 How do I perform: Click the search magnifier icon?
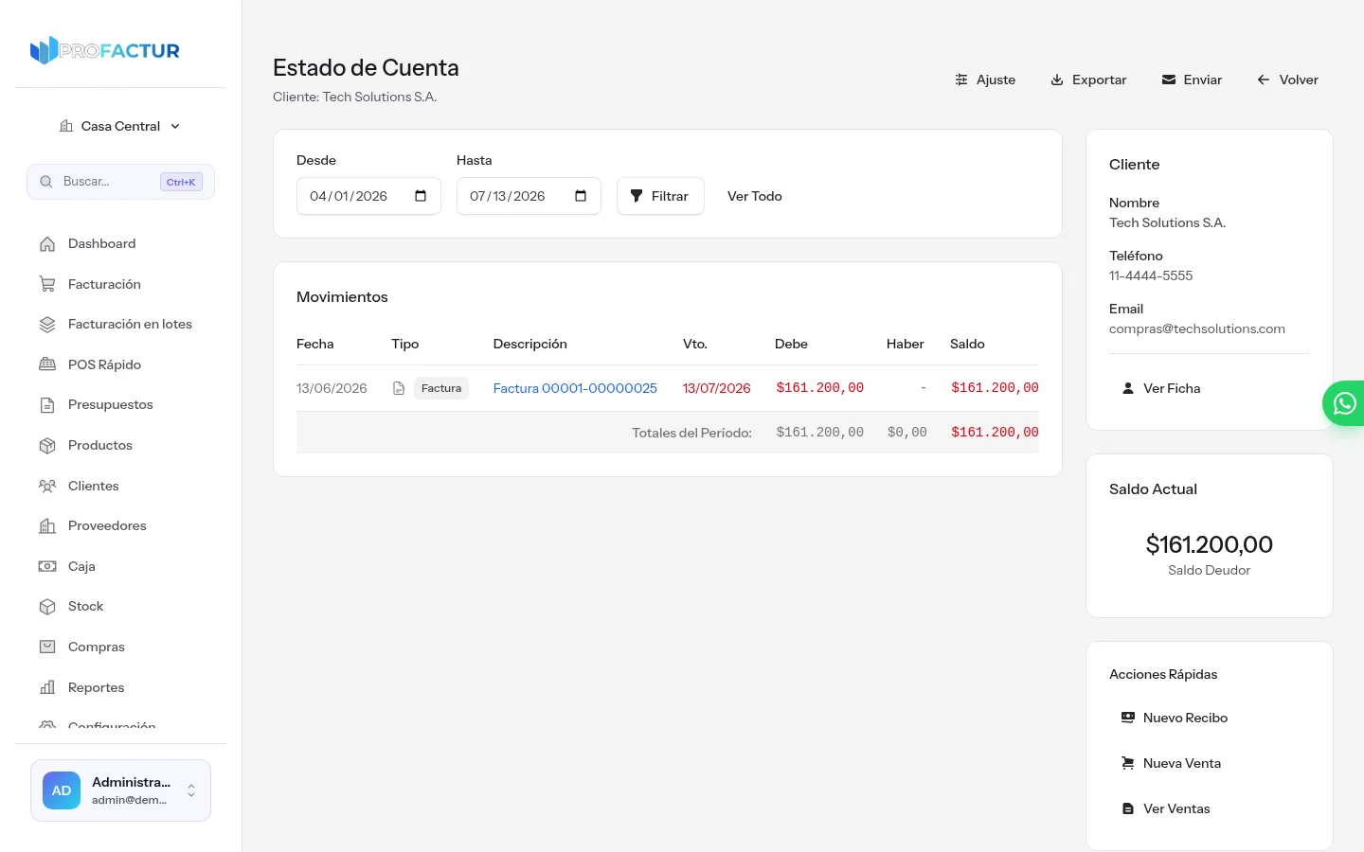click(x=46, y=182)
